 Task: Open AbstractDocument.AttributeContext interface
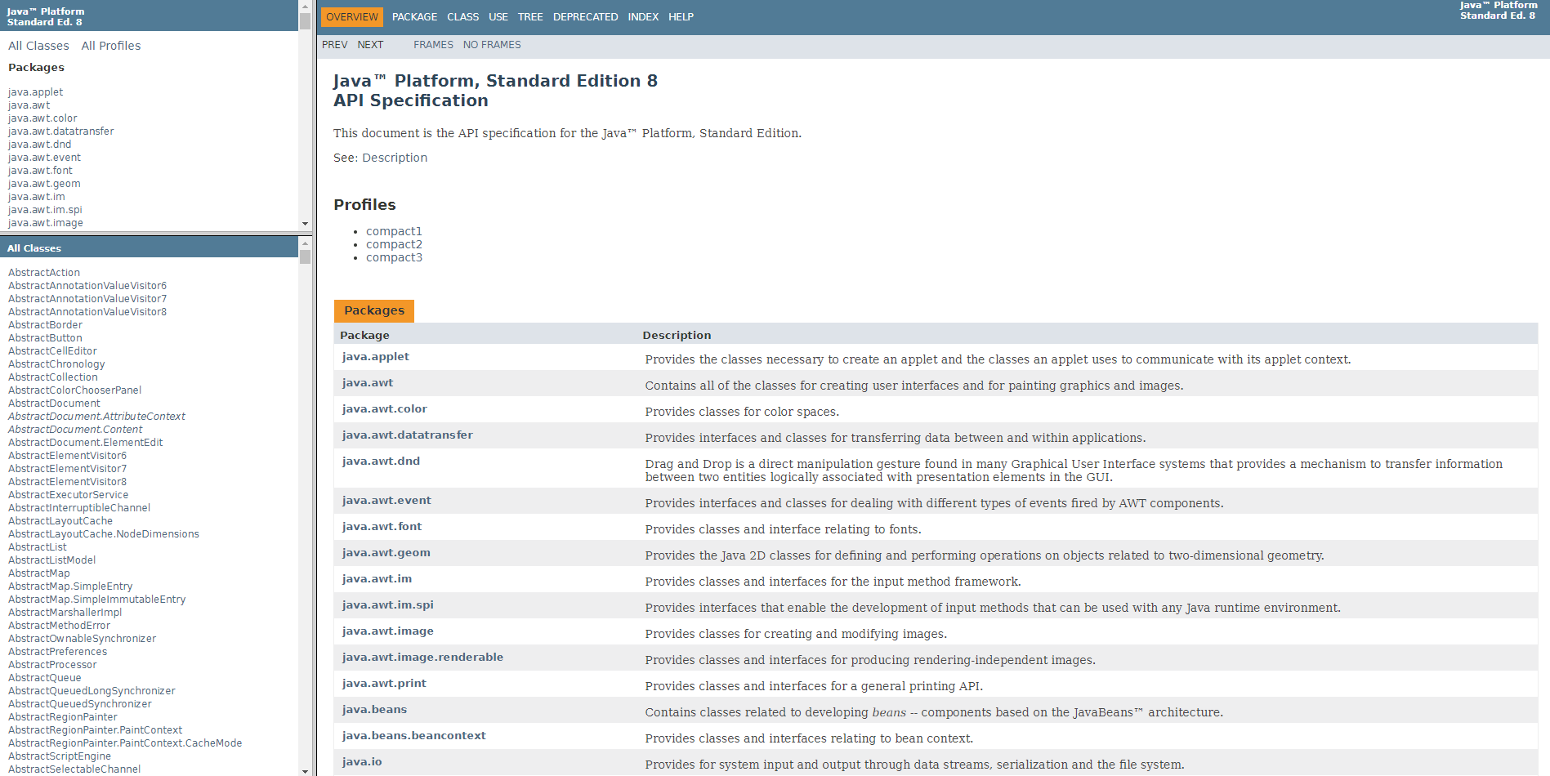point(96,417)
